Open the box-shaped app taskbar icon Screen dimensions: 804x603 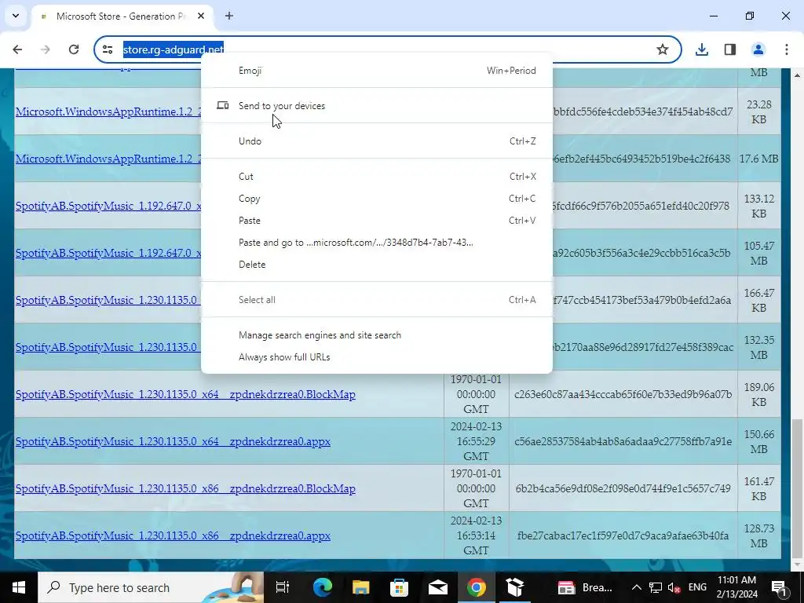click(x=514, y=587)
